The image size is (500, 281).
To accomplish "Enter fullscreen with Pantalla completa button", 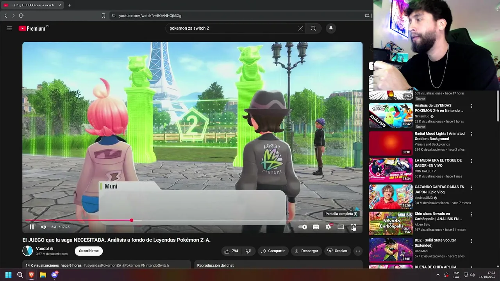I will tap(353, 227).
